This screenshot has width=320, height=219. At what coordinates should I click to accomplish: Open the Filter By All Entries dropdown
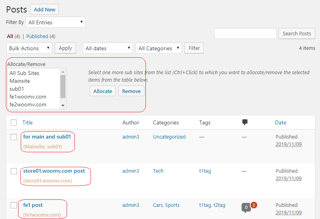[x=55, y=22]
